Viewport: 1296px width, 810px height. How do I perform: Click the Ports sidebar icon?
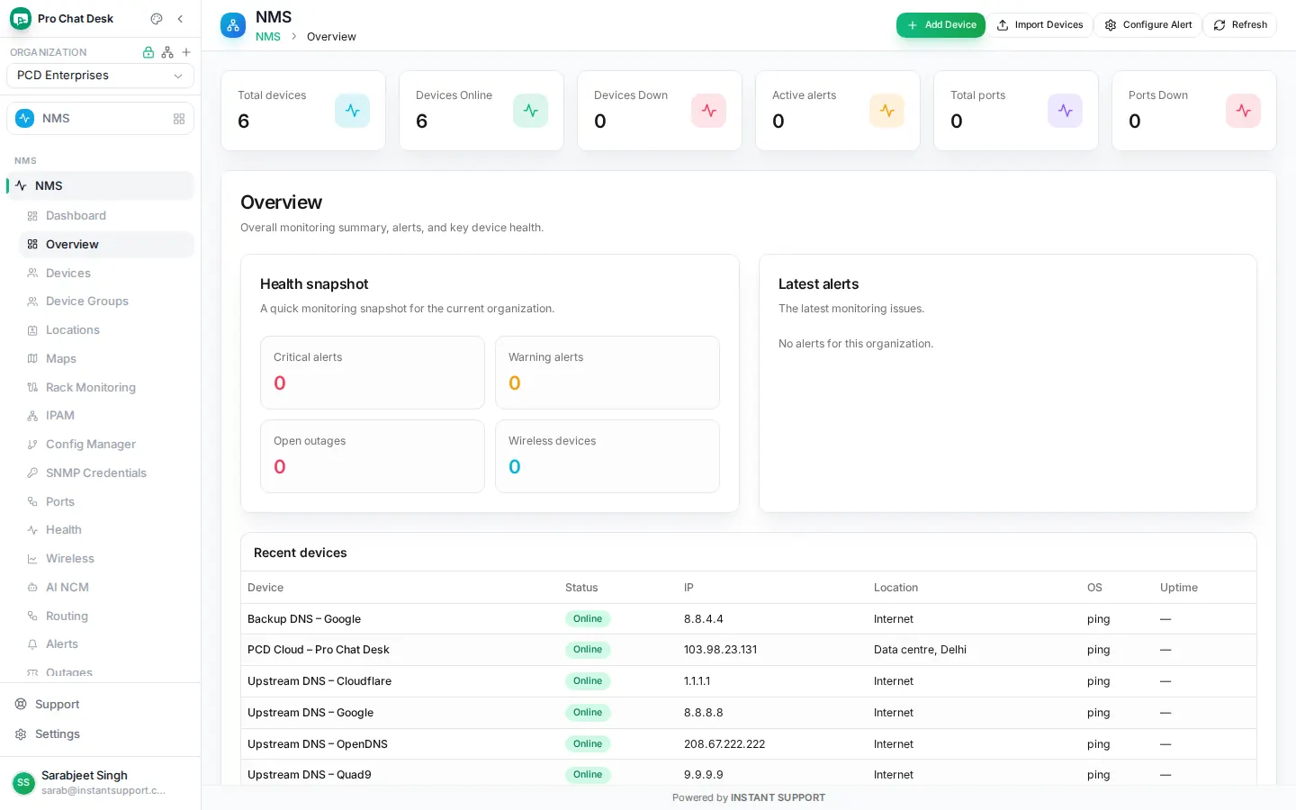pos(32,501)
